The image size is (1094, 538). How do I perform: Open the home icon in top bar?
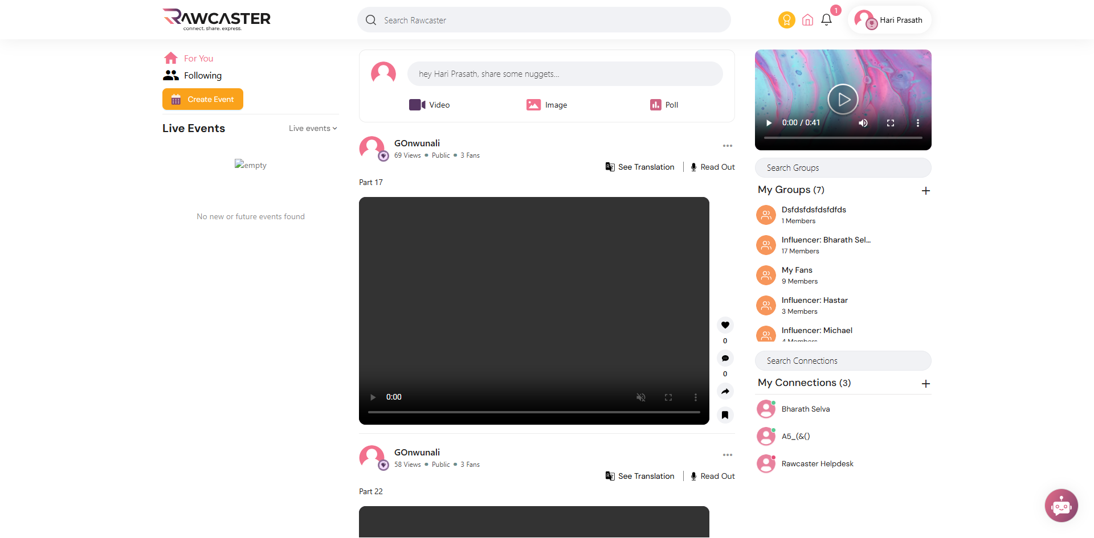[807, 20]
